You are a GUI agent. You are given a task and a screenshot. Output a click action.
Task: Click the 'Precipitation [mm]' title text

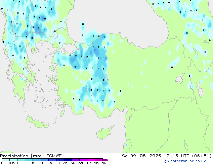tap(22, 156)
